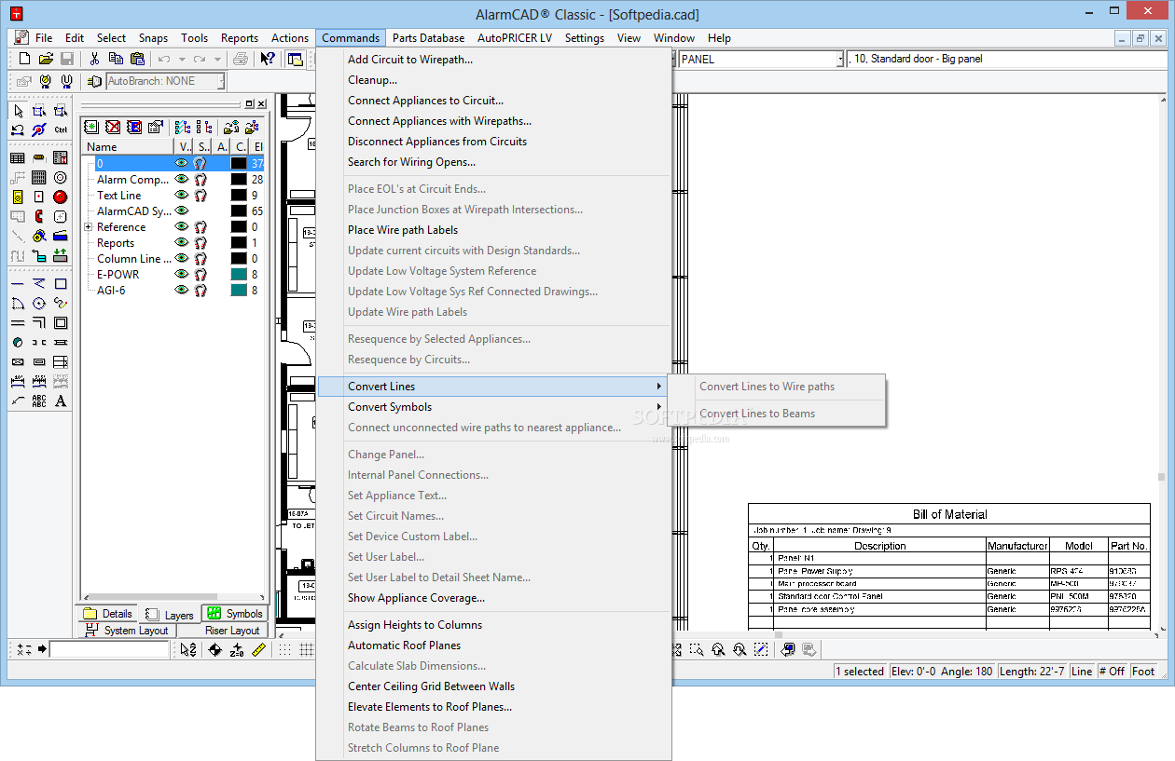Screen dimensions: 1175x761
Task: Open the Commands menu
Action: (351, 38)
